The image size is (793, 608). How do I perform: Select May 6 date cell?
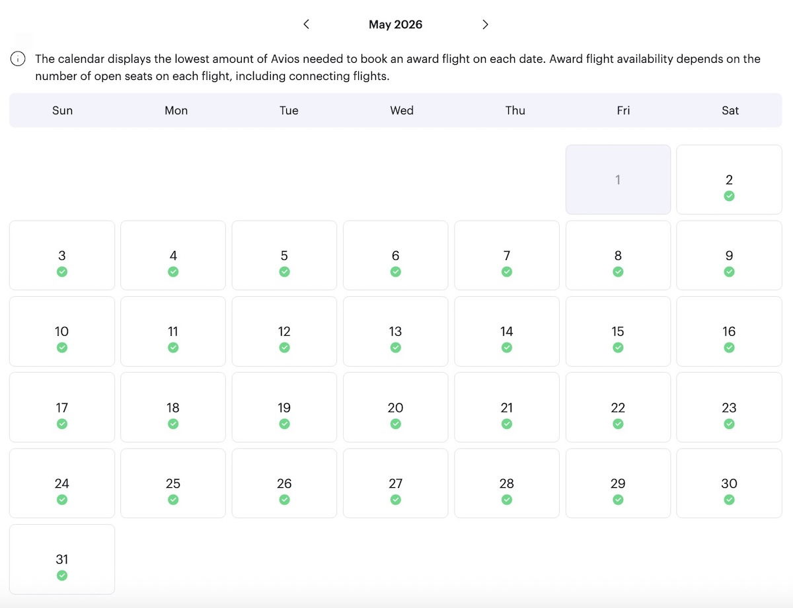point(395,256)
